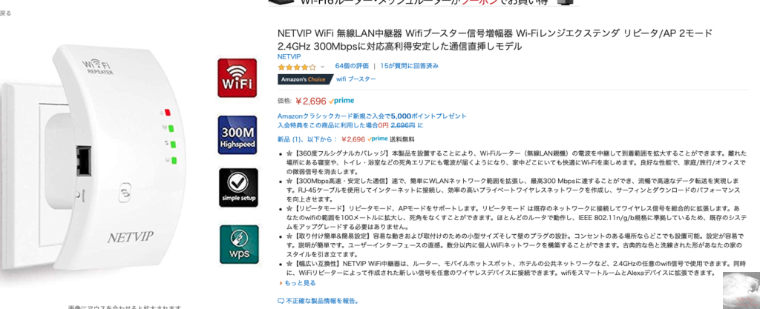Open the 15が質問に回答済み link

pyautogui.click(x=410, y=66)
